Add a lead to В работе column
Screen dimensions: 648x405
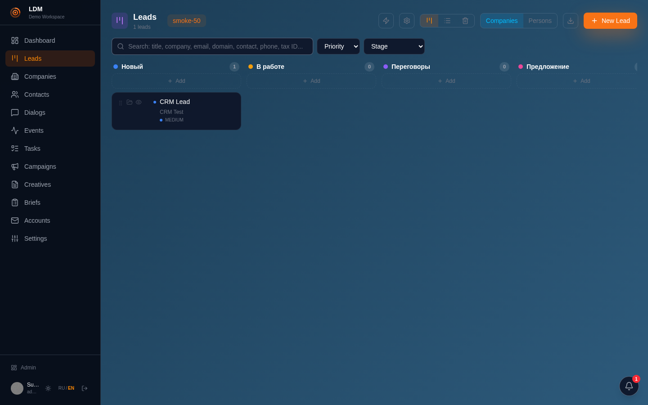pyautogui.click(x=311, y=81)
